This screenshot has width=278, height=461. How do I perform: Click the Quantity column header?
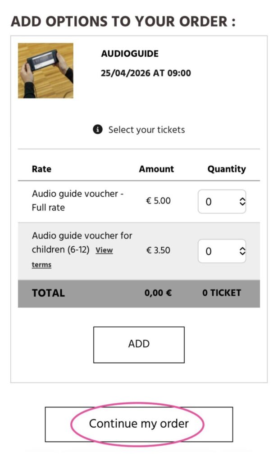tap(227, 169)
